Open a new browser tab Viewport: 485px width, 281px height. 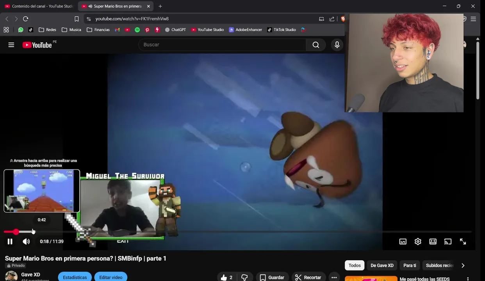(160, 6)
